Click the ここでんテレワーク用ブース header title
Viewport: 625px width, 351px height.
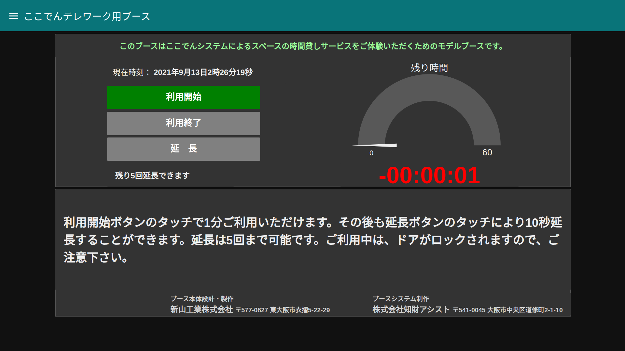pyautogui.click(x=87, y=16)
